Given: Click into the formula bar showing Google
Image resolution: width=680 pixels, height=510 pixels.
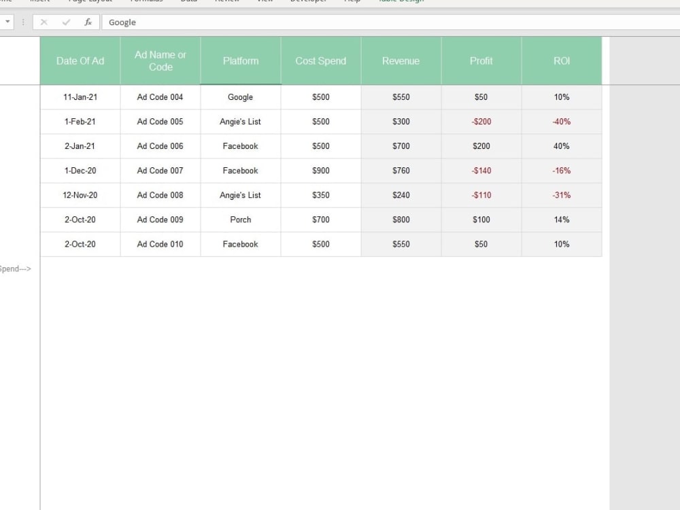Looking at the screenshot, I should click(390, 22).
